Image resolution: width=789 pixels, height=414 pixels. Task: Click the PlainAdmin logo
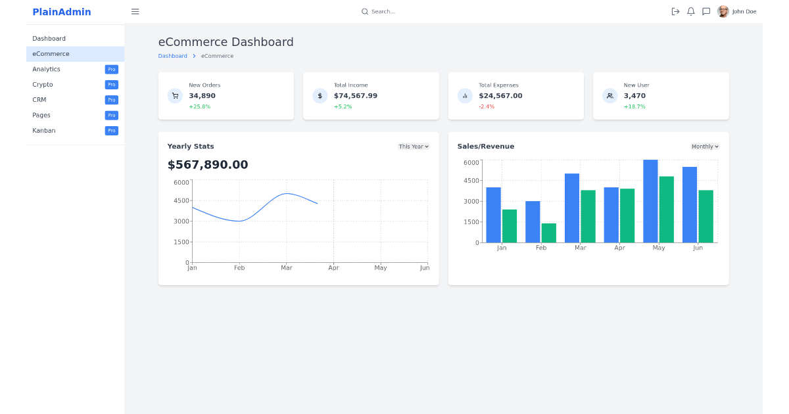(60, 11)
